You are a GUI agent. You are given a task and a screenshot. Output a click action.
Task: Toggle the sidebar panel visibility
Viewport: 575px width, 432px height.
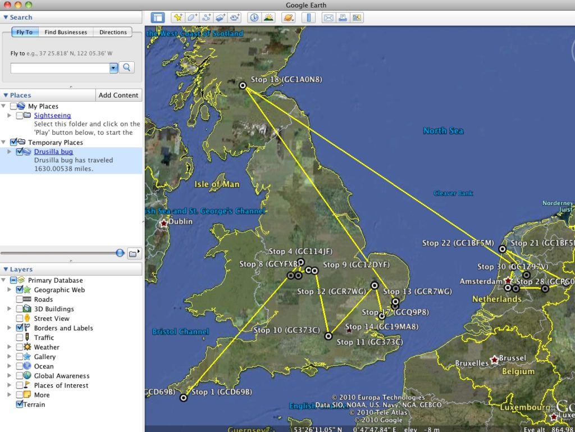pos(158,17)
